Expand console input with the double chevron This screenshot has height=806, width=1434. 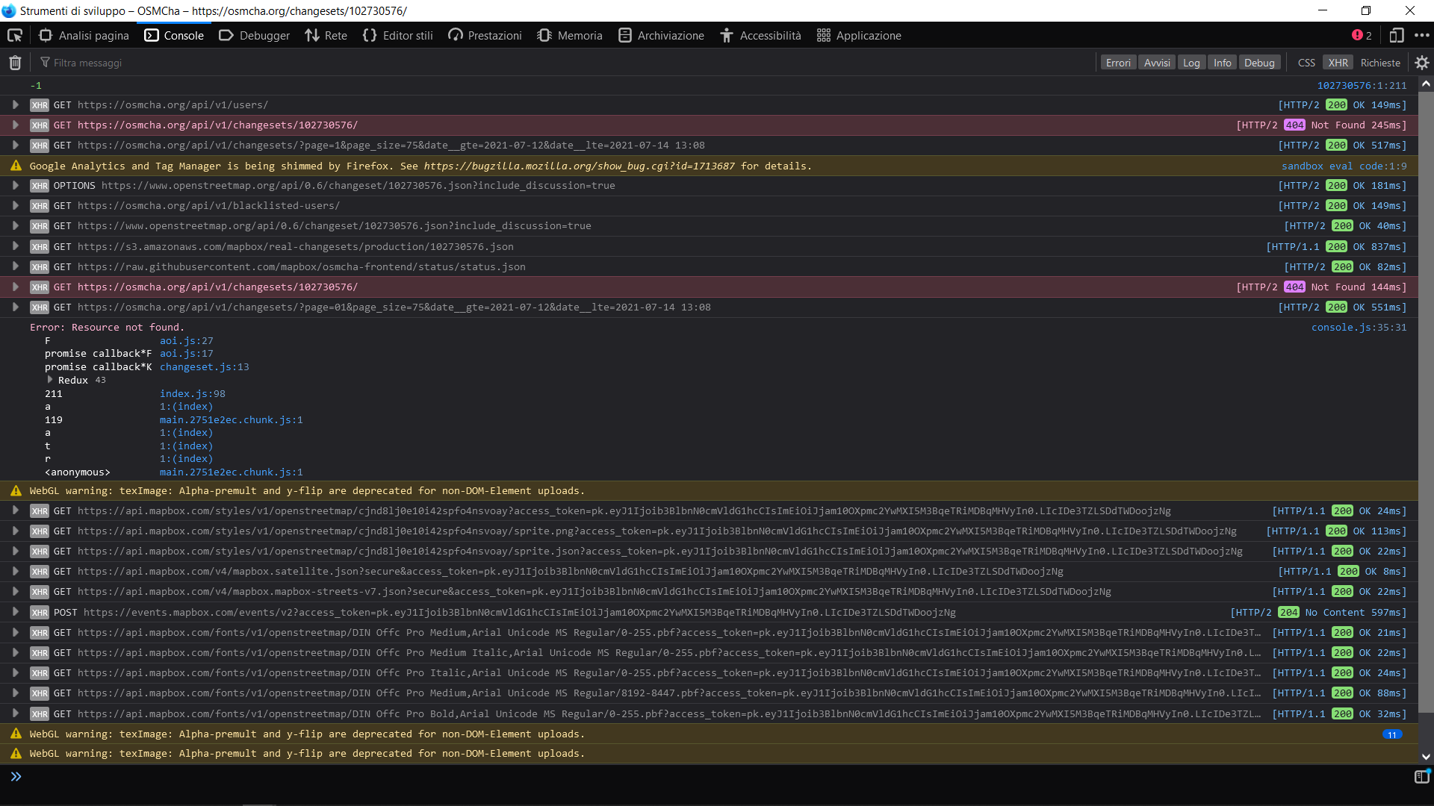click(x=15, y=776)
